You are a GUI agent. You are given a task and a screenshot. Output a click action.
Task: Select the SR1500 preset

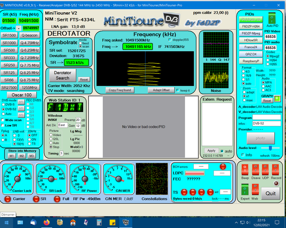coord(9,35)
